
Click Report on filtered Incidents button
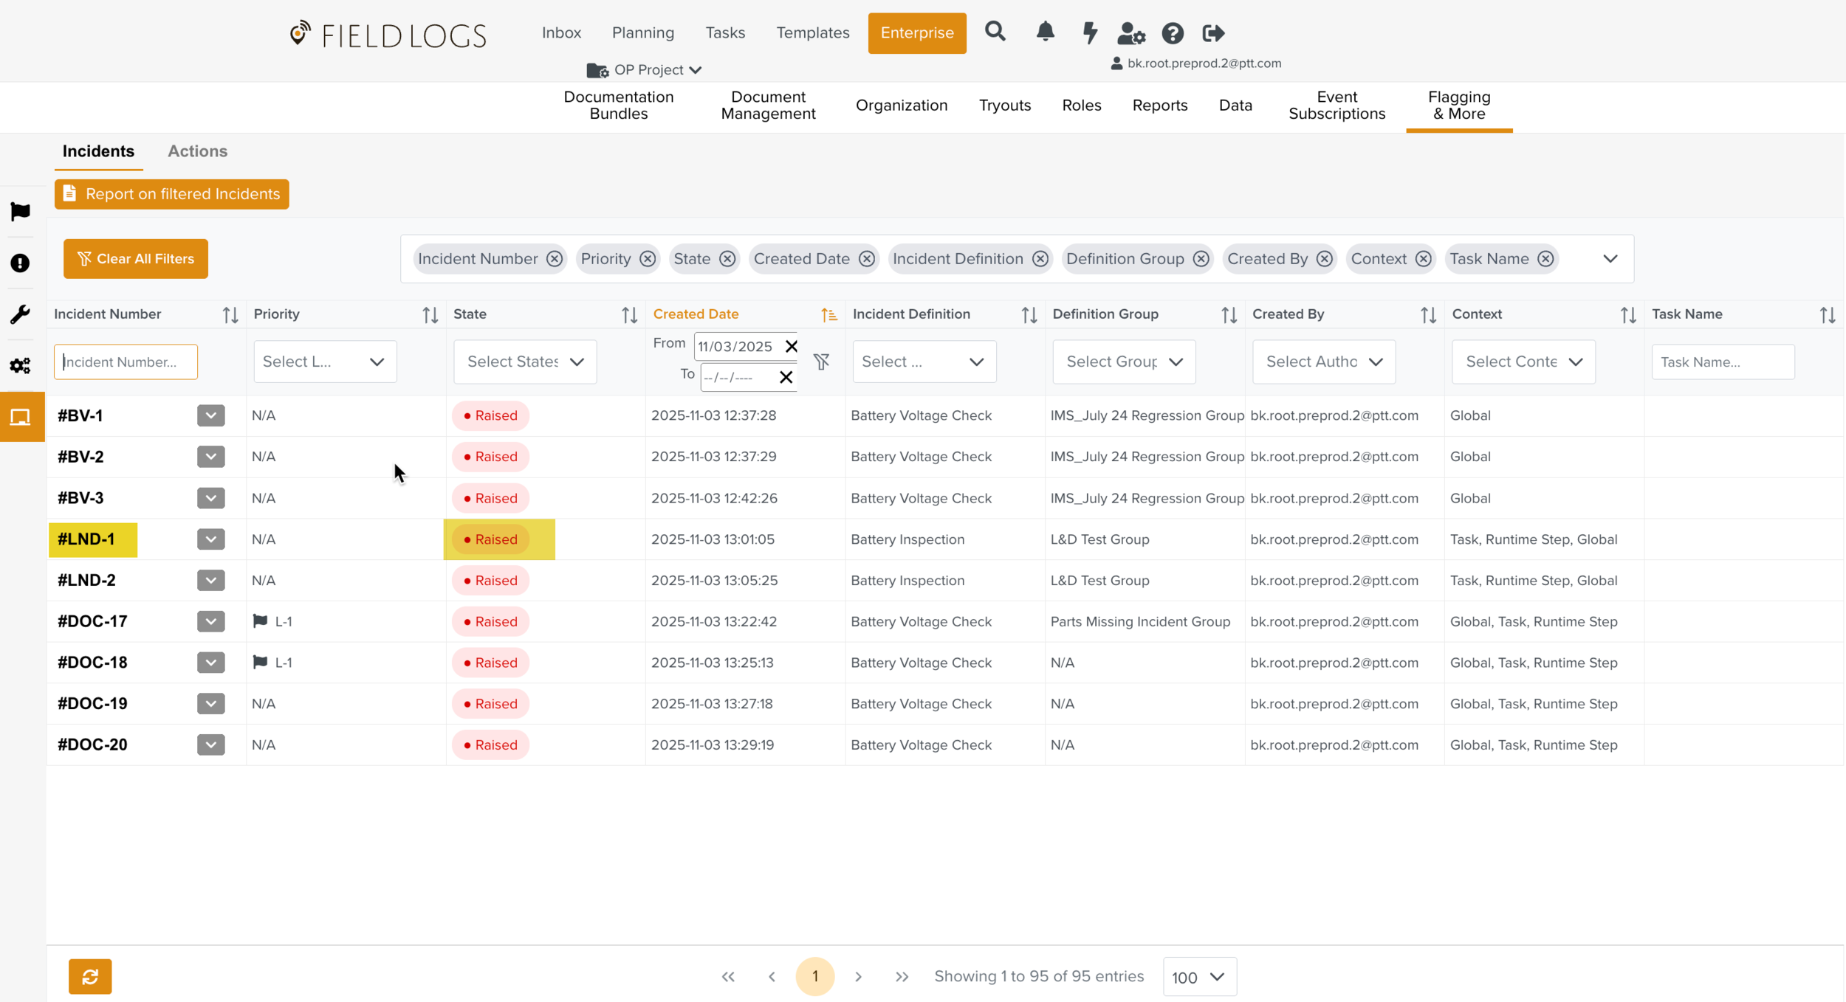172,194
